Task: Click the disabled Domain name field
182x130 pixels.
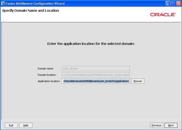Action: (96, 68)
